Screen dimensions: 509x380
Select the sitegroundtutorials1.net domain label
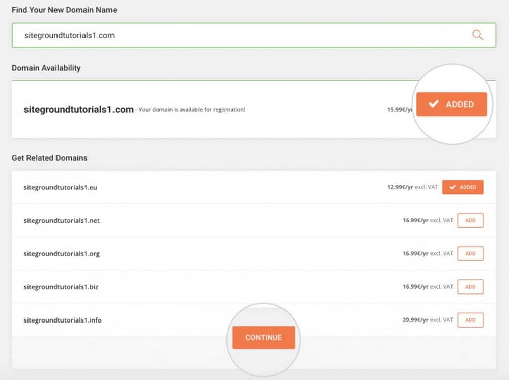tap(62, 221)
